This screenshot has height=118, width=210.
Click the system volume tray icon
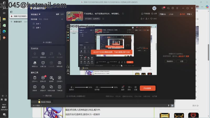(x=3, y=96)
